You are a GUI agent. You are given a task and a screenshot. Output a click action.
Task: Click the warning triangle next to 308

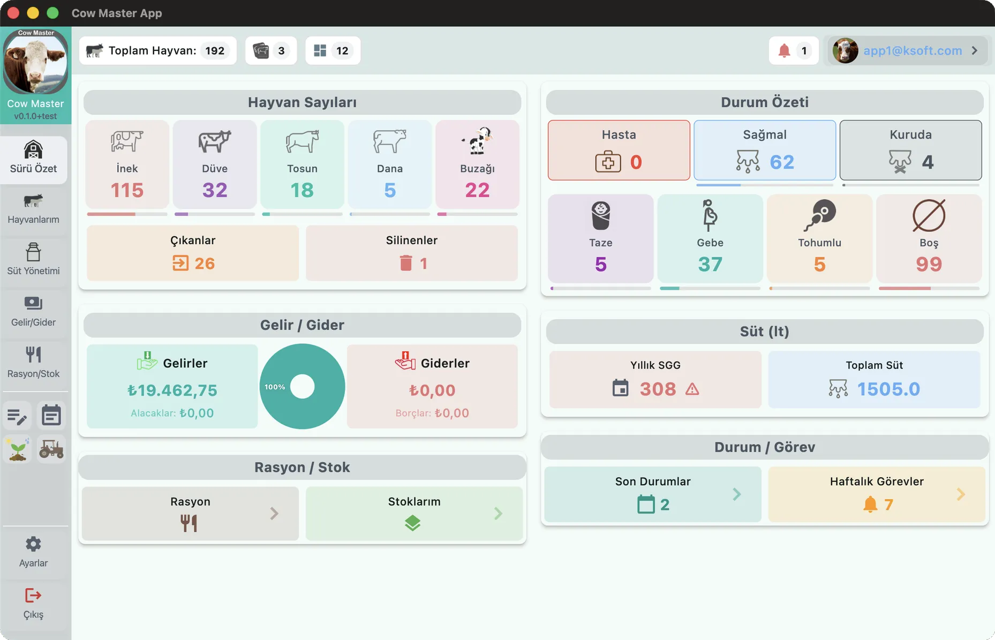coord(692,389)
